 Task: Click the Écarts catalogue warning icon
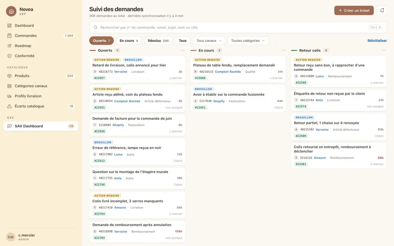coord(10,106)
